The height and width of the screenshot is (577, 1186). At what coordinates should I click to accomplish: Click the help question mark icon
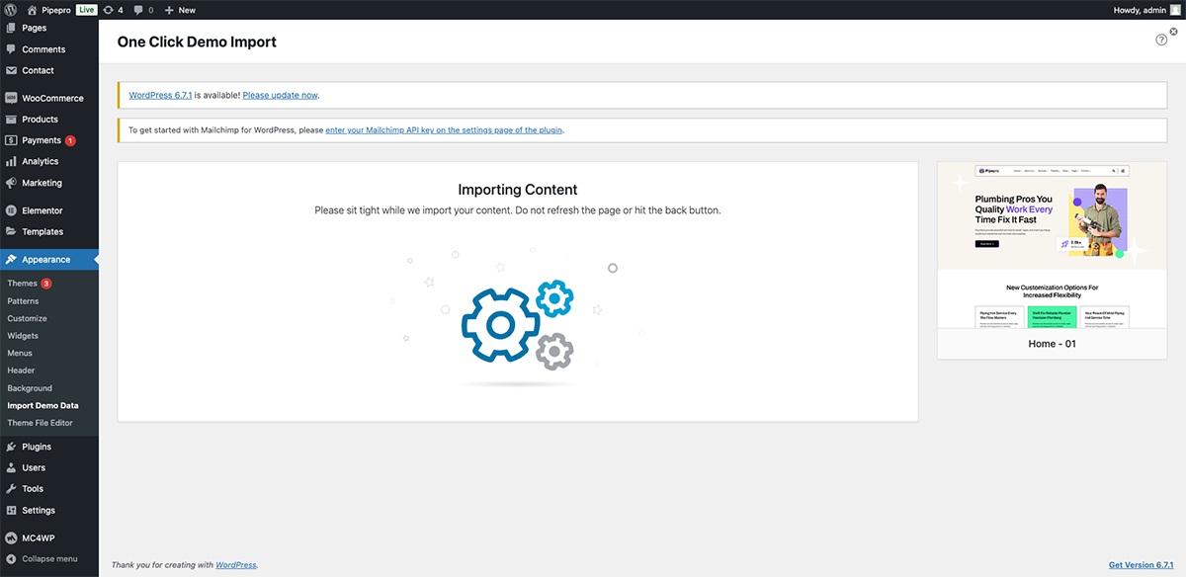tap(1161, 40)
